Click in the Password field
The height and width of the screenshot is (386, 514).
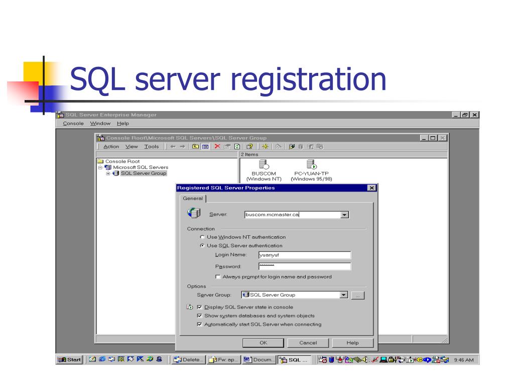(x=305, y=266)
